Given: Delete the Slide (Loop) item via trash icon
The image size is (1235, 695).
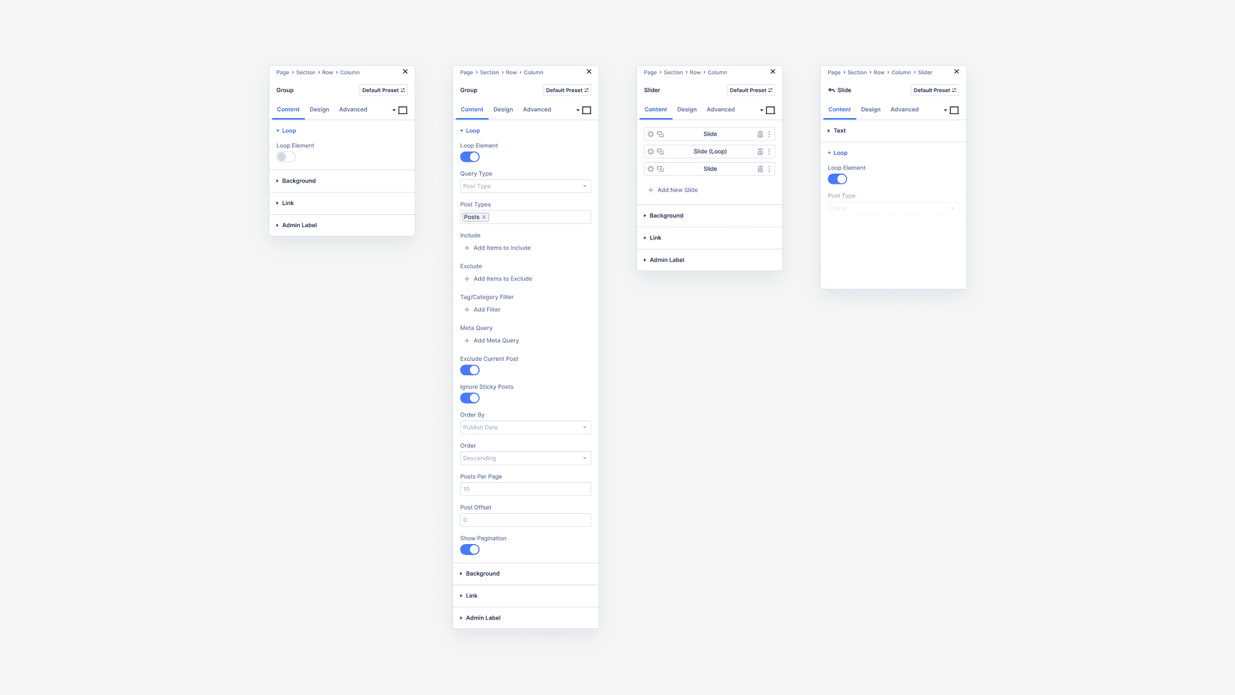Looking at the screenshot, I should click(x=760, y=152).
